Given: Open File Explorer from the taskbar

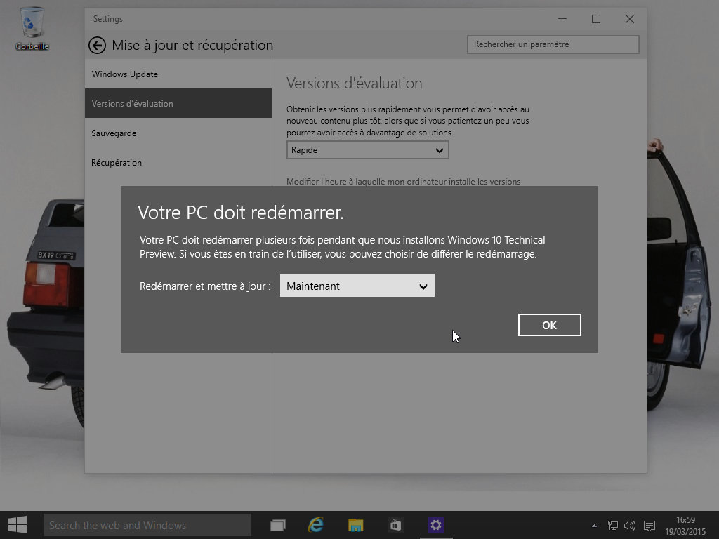Looking at the screenshot, I should coord(356,525).
